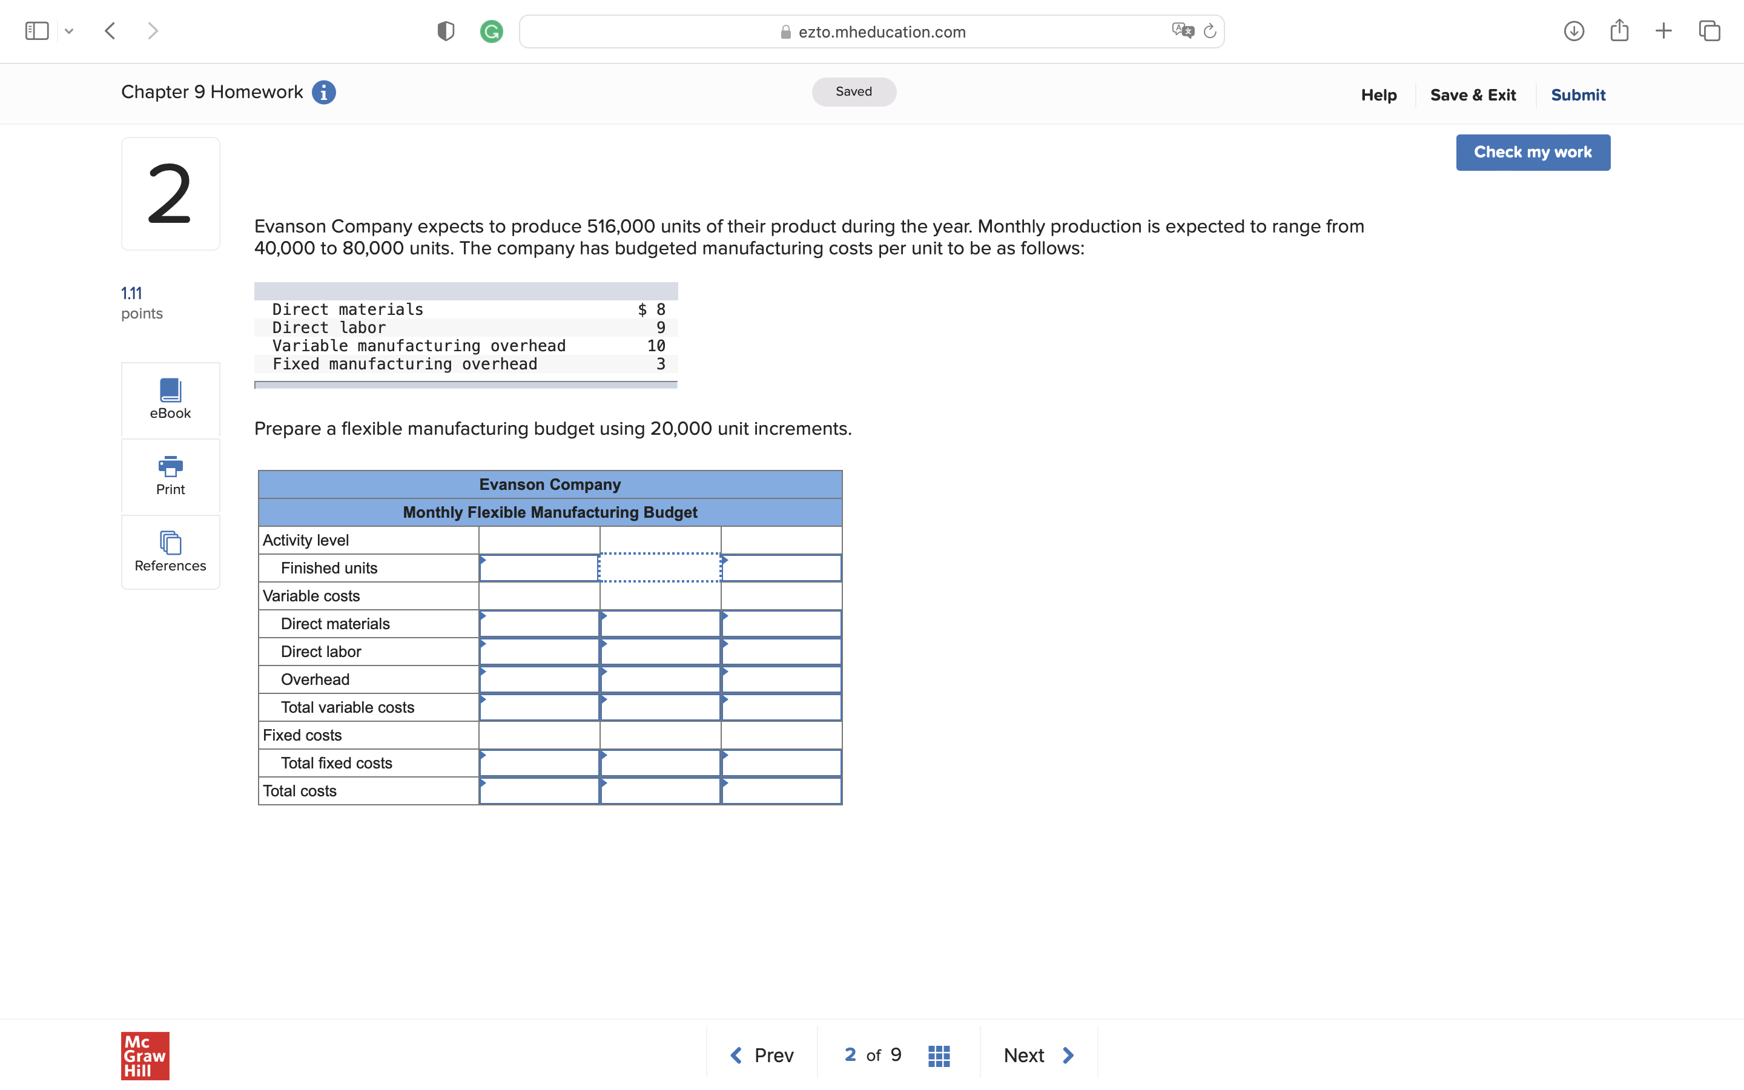Click the Print icon in the sidebar
This screenshot has width=1744, height=1090.
pos(170,476)
